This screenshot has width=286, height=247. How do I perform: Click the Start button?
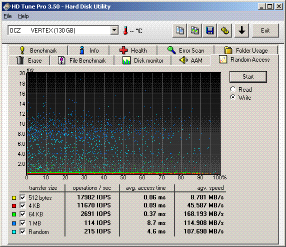pyautogui.click(x=248, y=77)
